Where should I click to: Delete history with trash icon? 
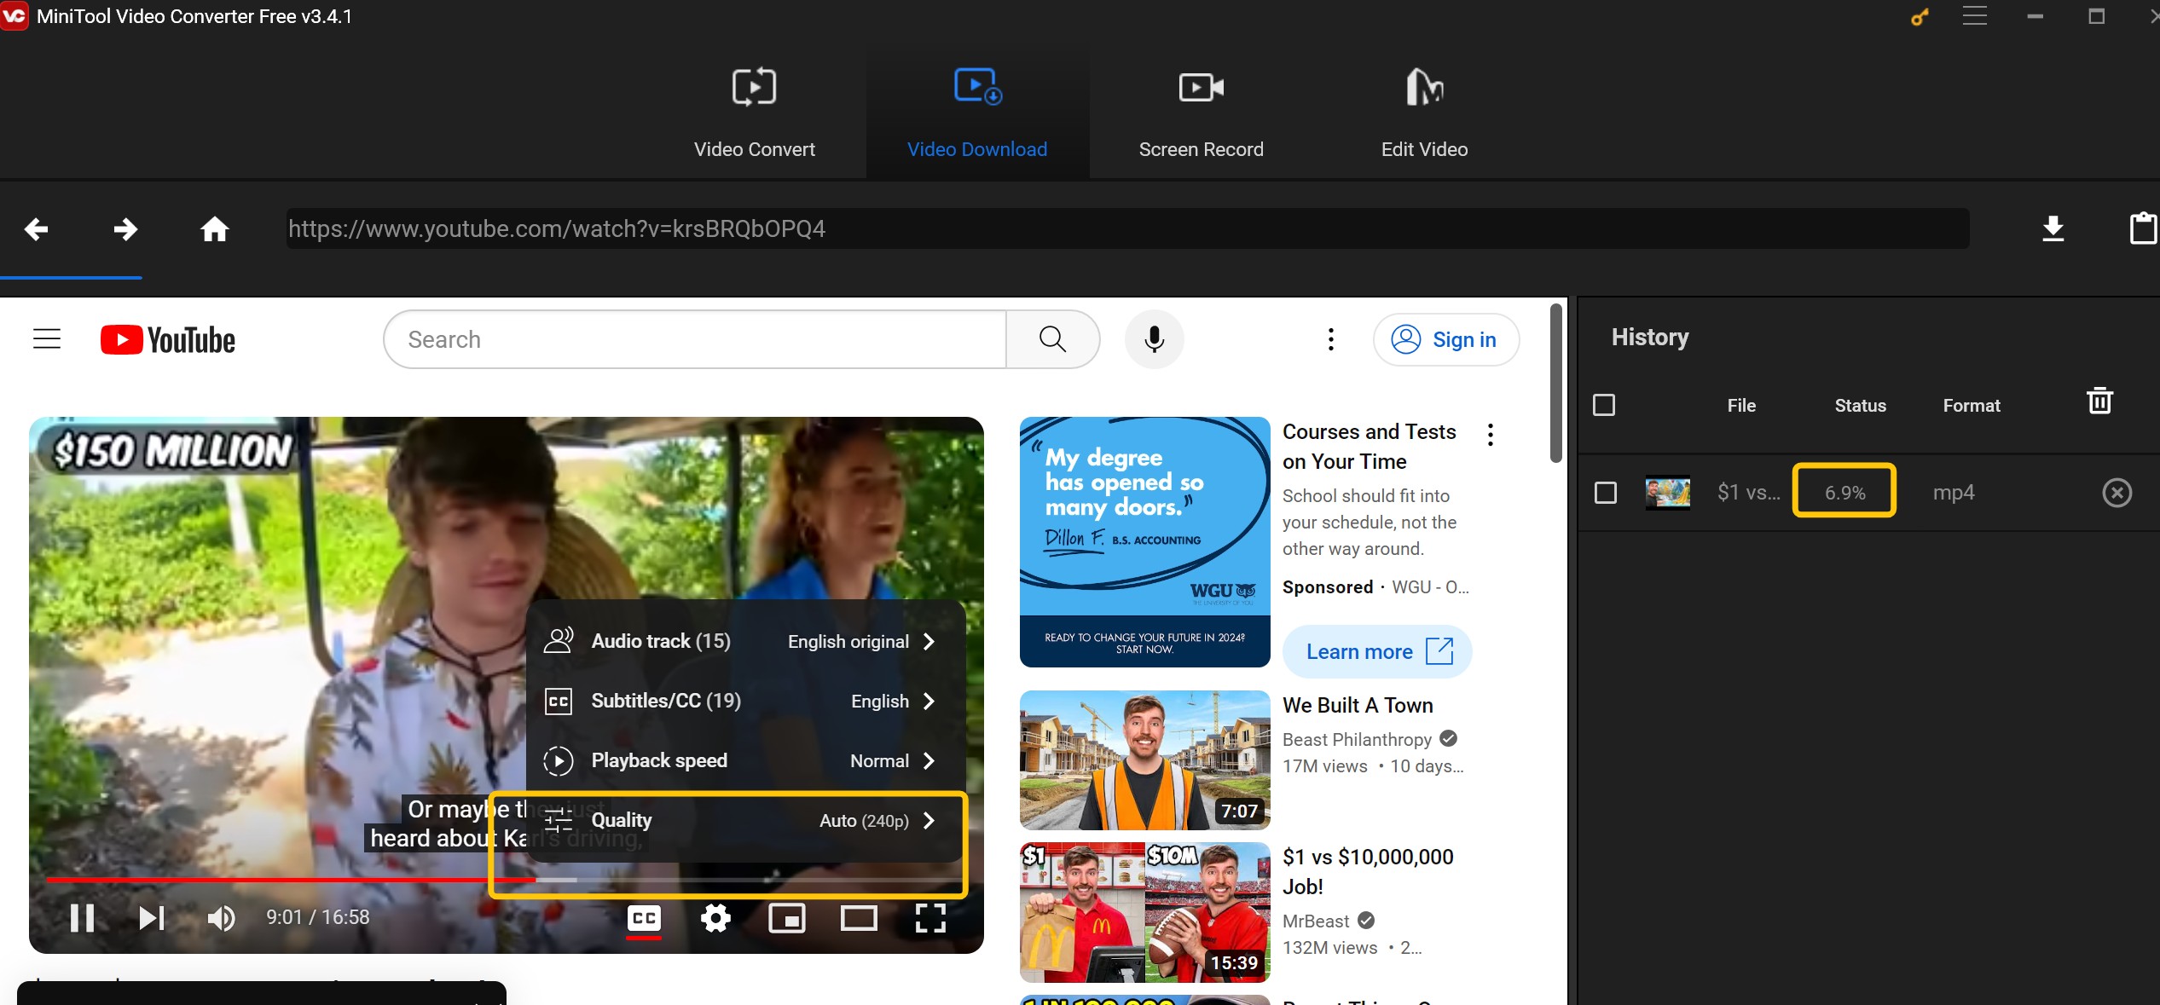pos(2099,401)
